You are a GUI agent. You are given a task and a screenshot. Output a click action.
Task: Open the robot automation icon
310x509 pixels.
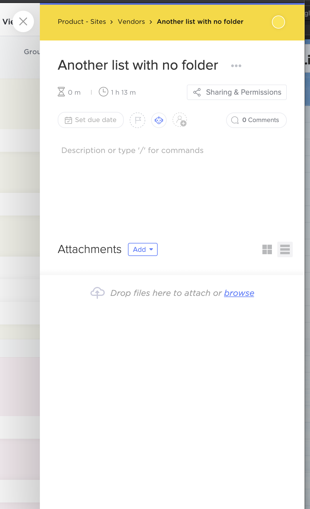coord(159,120)
